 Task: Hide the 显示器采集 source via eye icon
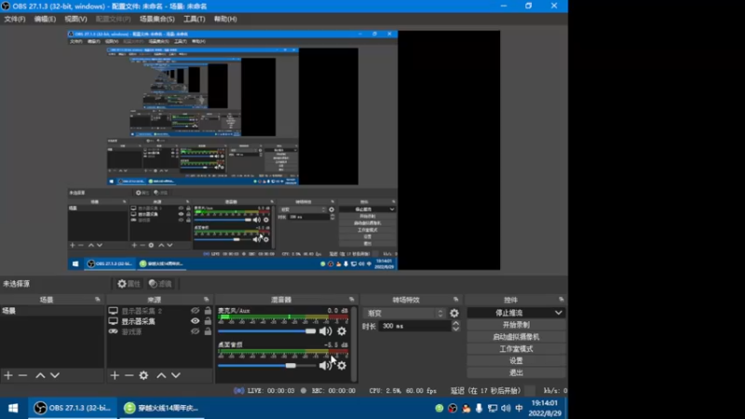195,321
